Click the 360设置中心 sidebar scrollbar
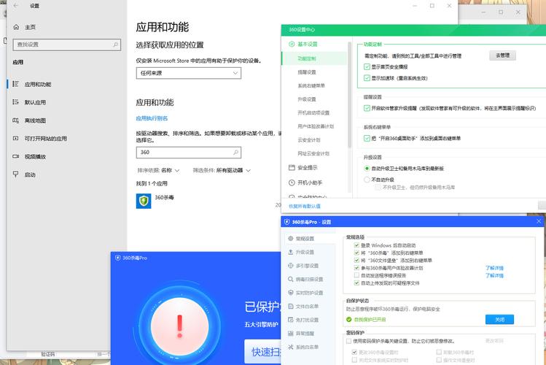The height and width of the screenshot is (365, 546). point(349,94)
